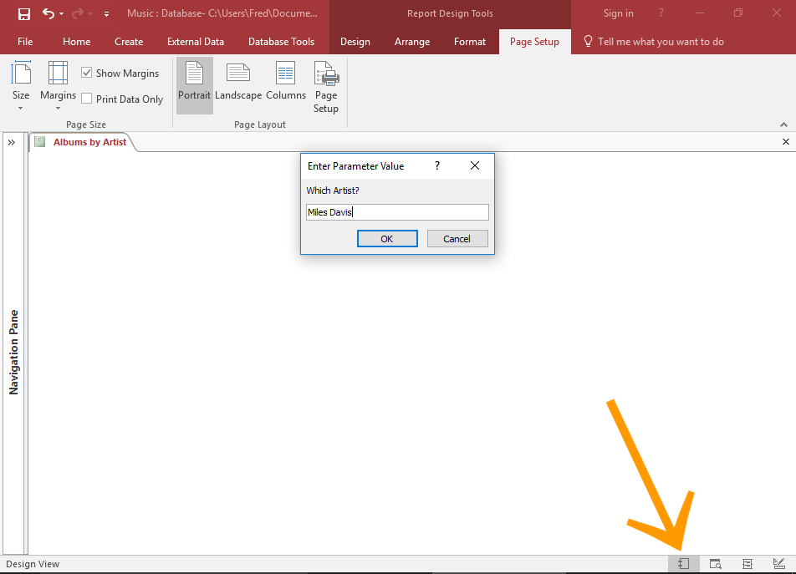
Task: Select the Albums by Artist report tab
Action: 84,143
